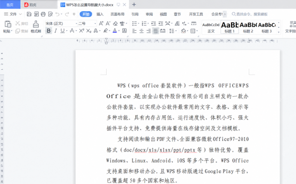296x184 pixels.
Task: Click the Copy icon
Action: 18,31
